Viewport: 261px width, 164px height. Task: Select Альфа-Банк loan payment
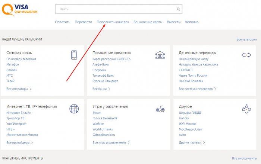coord(101,65)
